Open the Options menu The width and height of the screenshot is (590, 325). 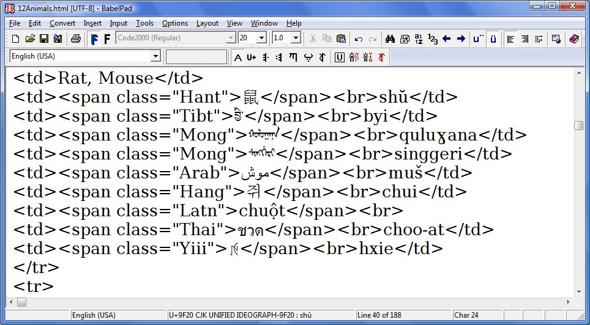[175, 23]
